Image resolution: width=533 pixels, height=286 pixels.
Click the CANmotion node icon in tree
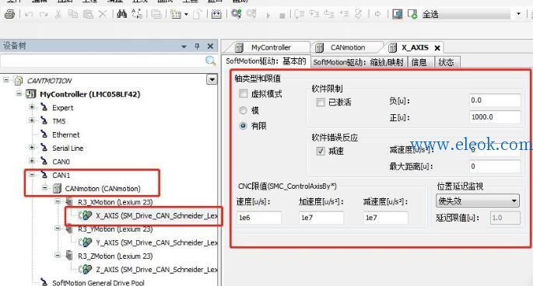pyautogui.click(x=57, y=189)
